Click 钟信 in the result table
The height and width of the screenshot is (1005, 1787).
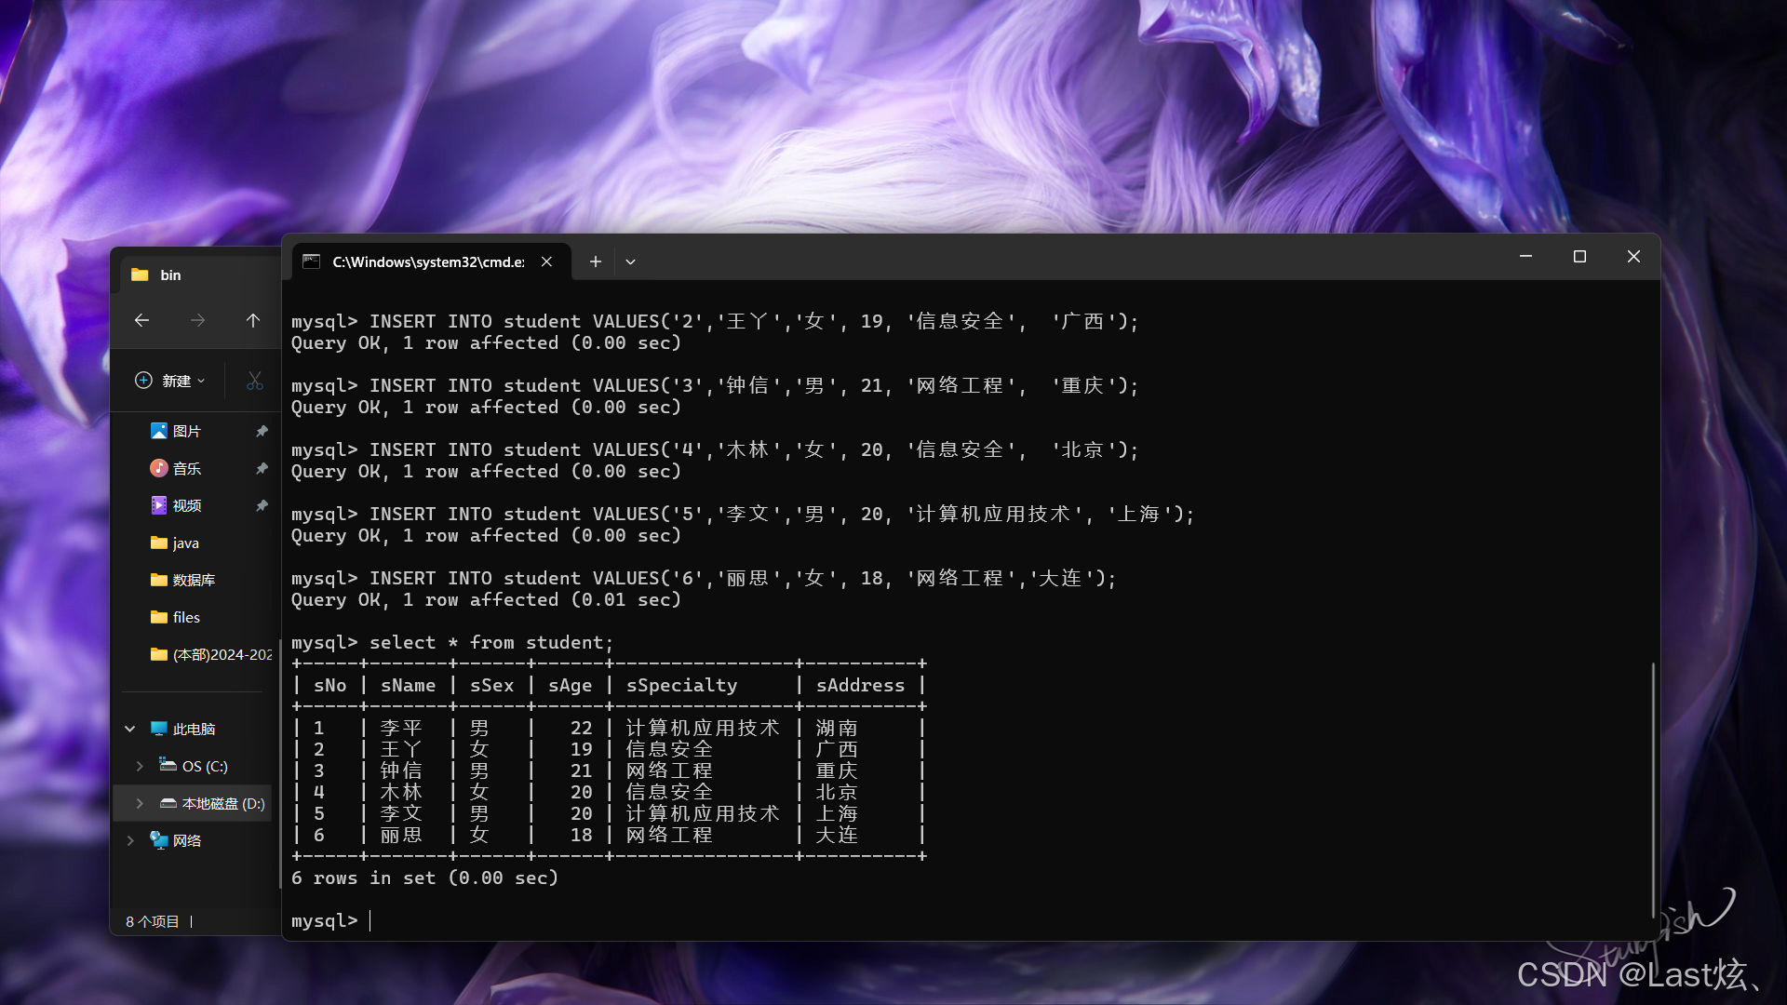(401, 770)
